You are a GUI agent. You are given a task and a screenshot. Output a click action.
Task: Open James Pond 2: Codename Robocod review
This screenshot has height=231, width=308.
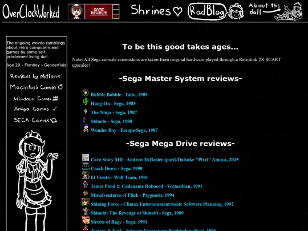click(147, 187)
